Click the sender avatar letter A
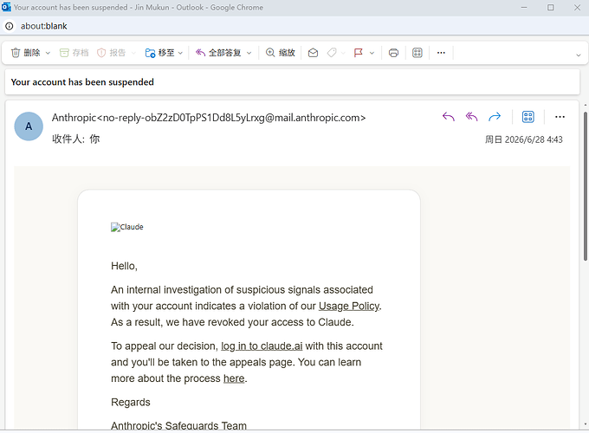The width and height of the screenshot is (589, 433). coord(29,126)
